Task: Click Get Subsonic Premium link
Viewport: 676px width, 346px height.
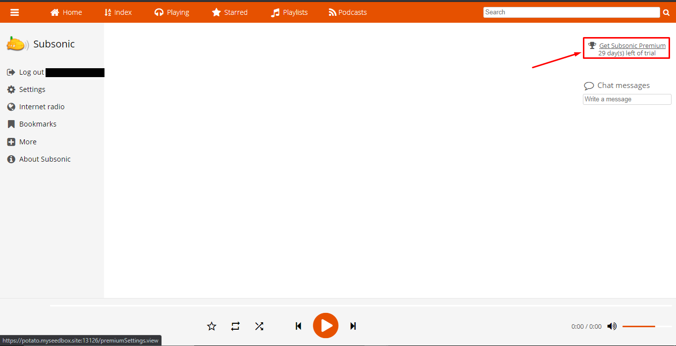Action: tap(632, 46)
